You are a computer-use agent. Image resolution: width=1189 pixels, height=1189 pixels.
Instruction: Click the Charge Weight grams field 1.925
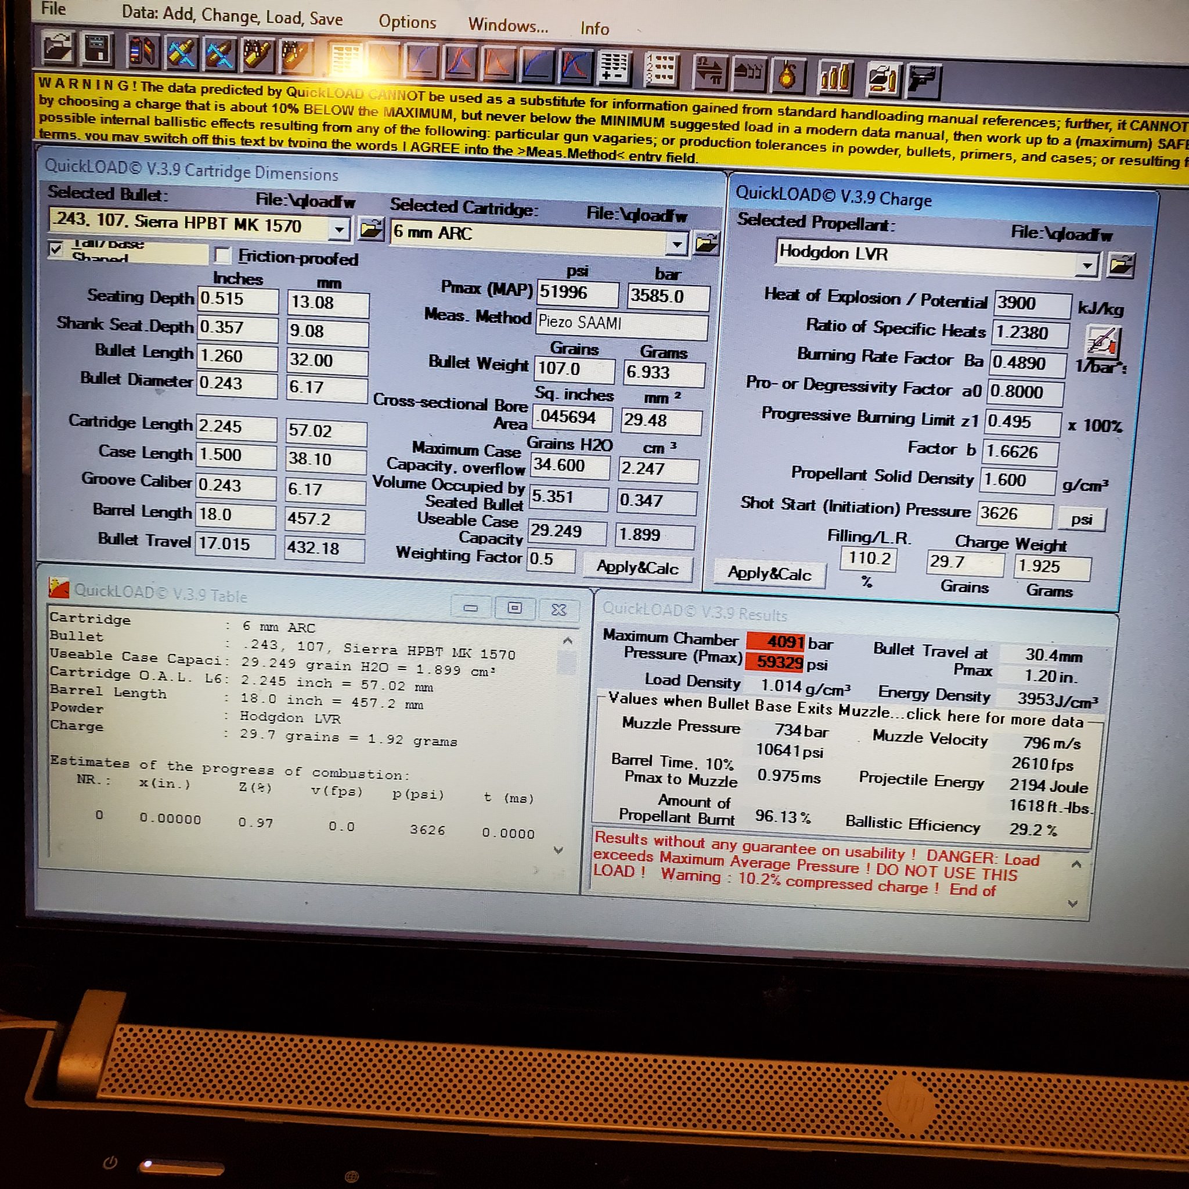click(1052, 567)
